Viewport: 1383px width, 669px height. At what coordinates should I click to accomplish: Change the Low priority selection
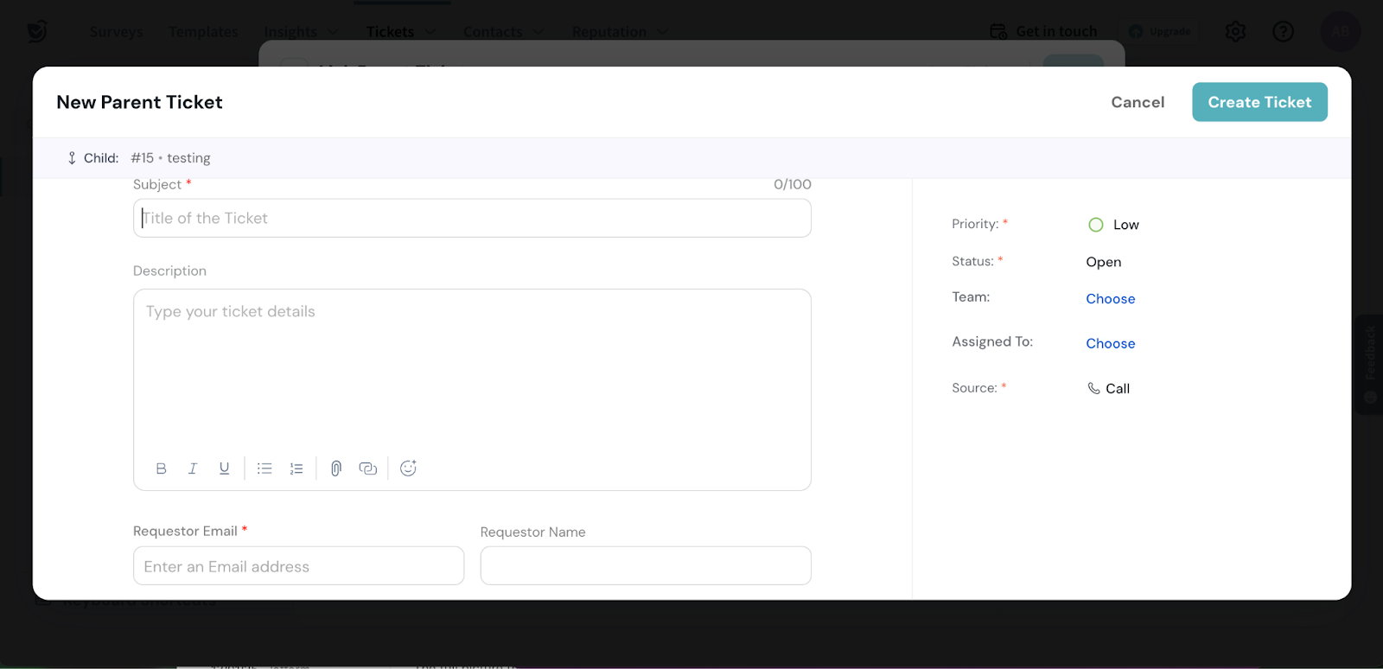(1113, 225)
